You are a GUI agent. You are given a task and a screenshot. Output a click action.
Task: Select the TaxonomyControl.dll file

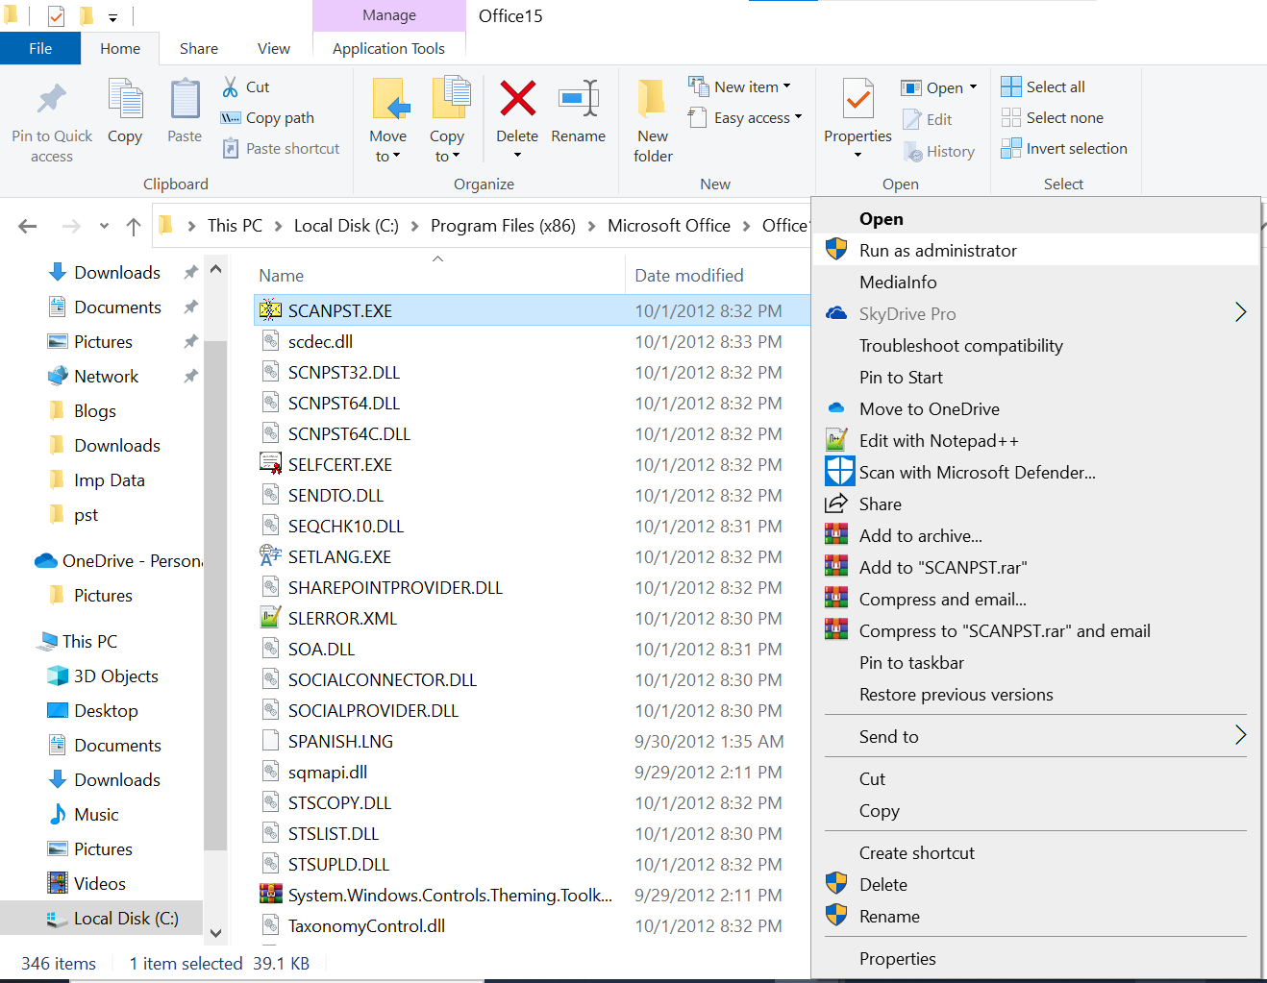point(366,925)
